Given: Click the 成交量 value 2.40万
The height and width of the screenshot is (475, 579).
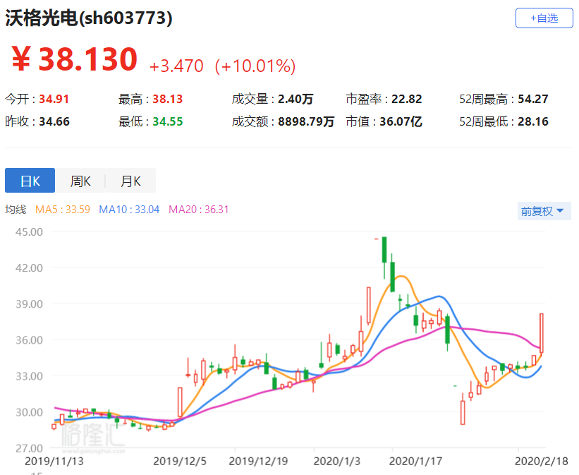Looking at the screenshot, I should 295,99.
